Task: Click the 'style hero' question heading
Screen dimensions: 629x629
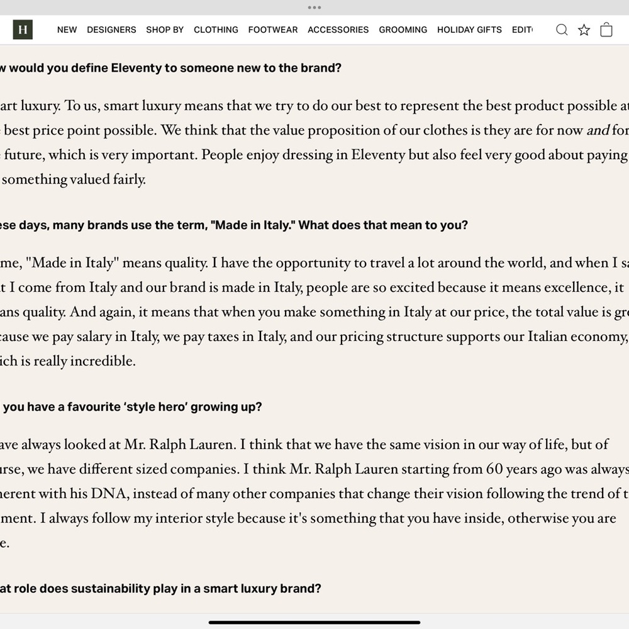Action: click(x=131, y=407)
